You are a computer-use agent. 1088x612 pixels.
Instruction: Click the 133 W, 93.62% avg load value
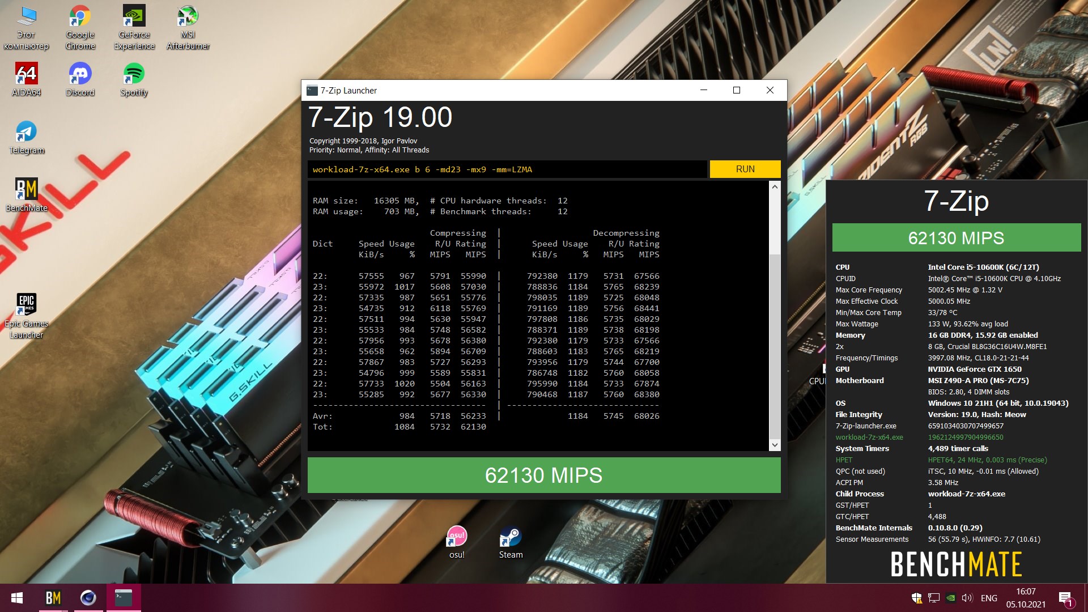point(968,324)
